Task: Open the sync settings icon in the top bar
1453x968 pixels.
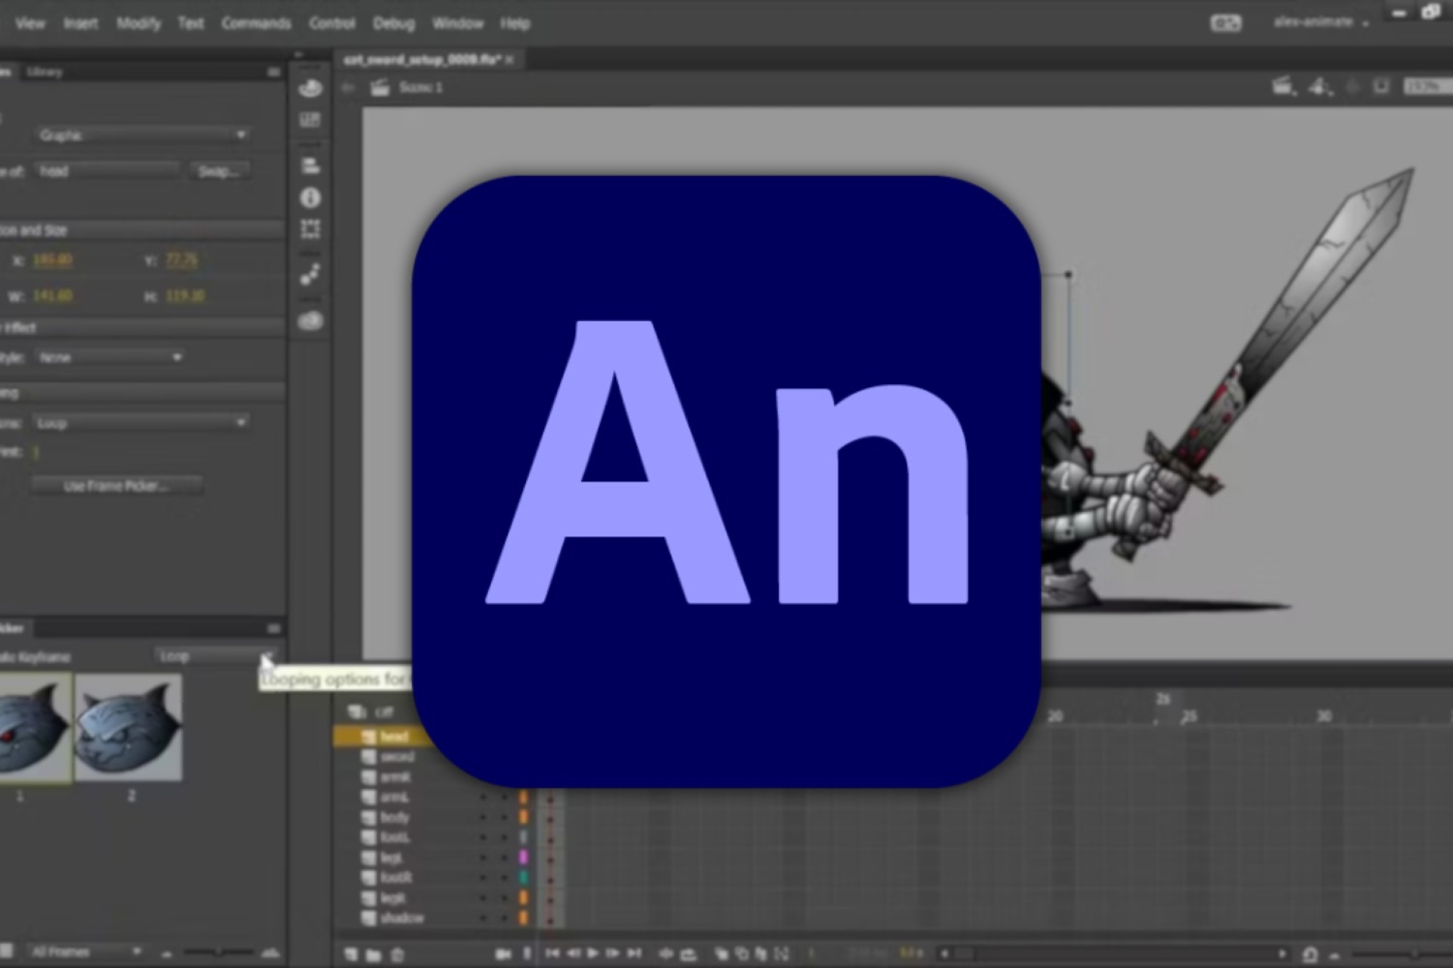Action: [1226, 23]
